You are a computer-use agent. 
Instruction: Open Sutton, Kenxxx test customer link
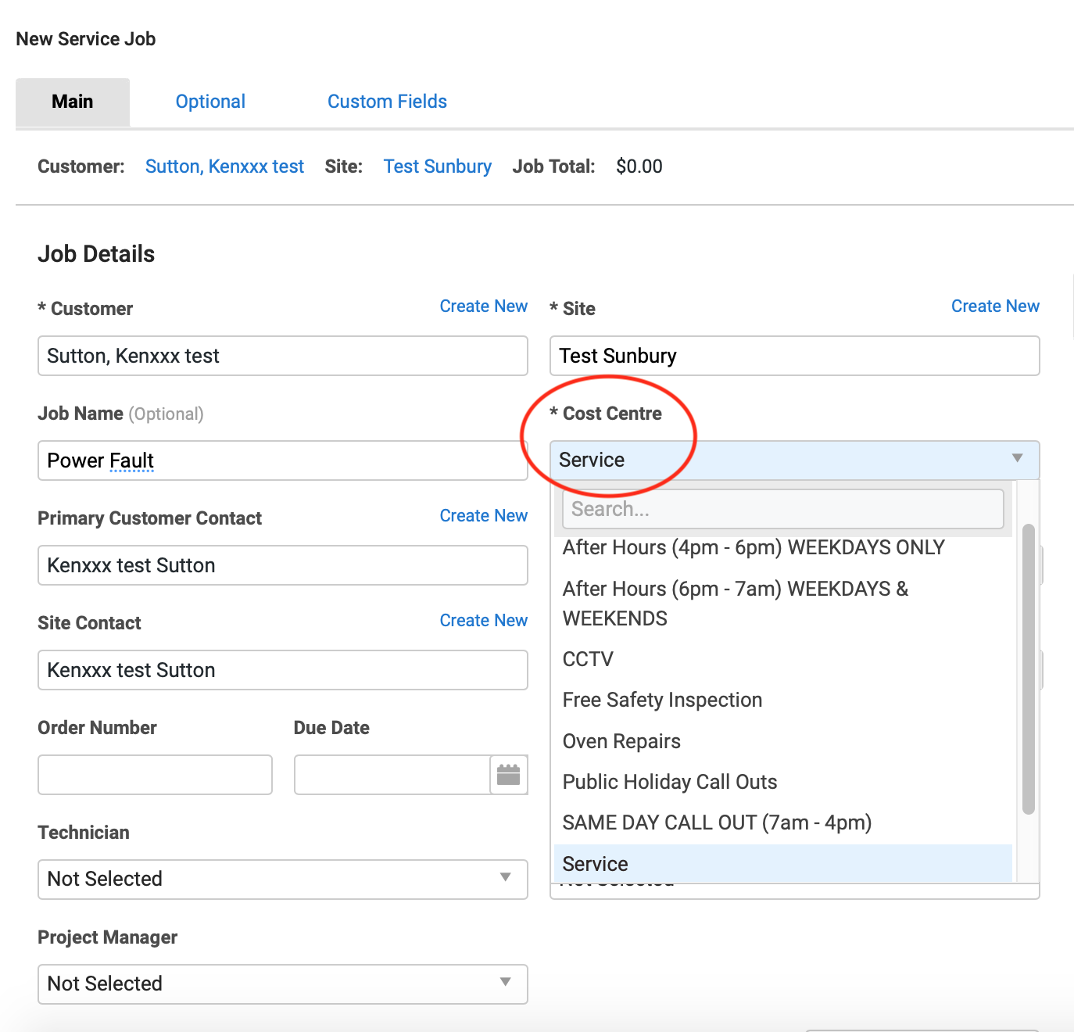[x=224, y=167]
